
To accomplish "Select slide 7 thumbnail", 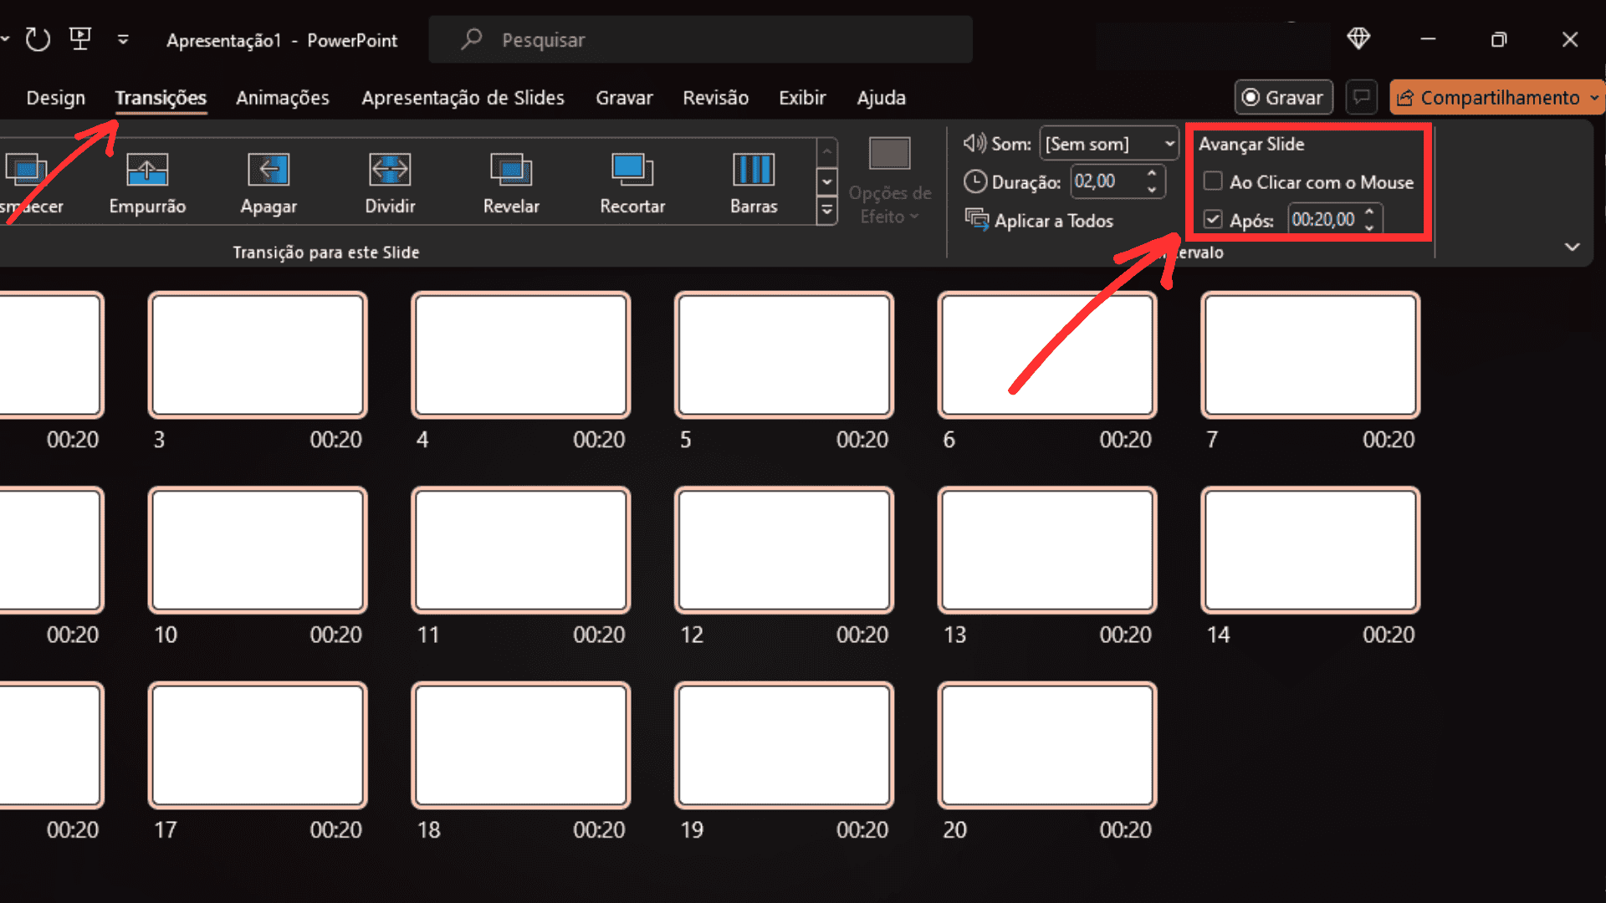I will pos(1311,355).
